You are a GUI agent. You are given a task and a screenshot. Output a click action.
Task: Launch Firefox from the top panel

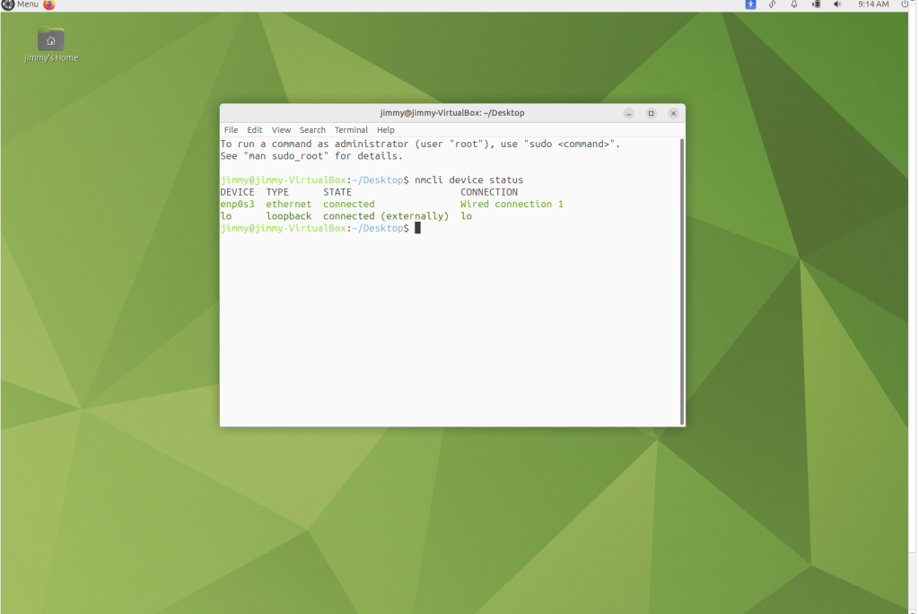pos(49,4)
